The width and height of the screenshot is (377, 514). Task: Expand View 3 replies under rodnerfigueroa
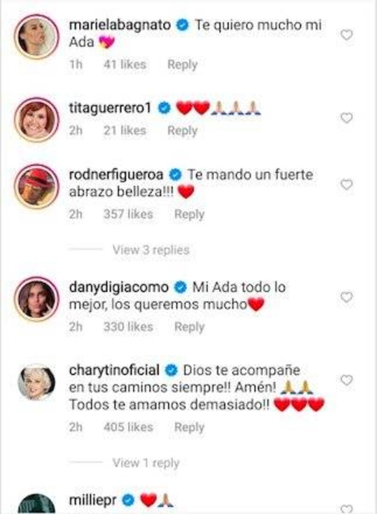coord(151,250)
